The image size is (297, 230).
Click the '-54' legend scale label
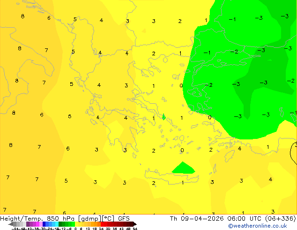pyautogui.click(x=15, y=229)
